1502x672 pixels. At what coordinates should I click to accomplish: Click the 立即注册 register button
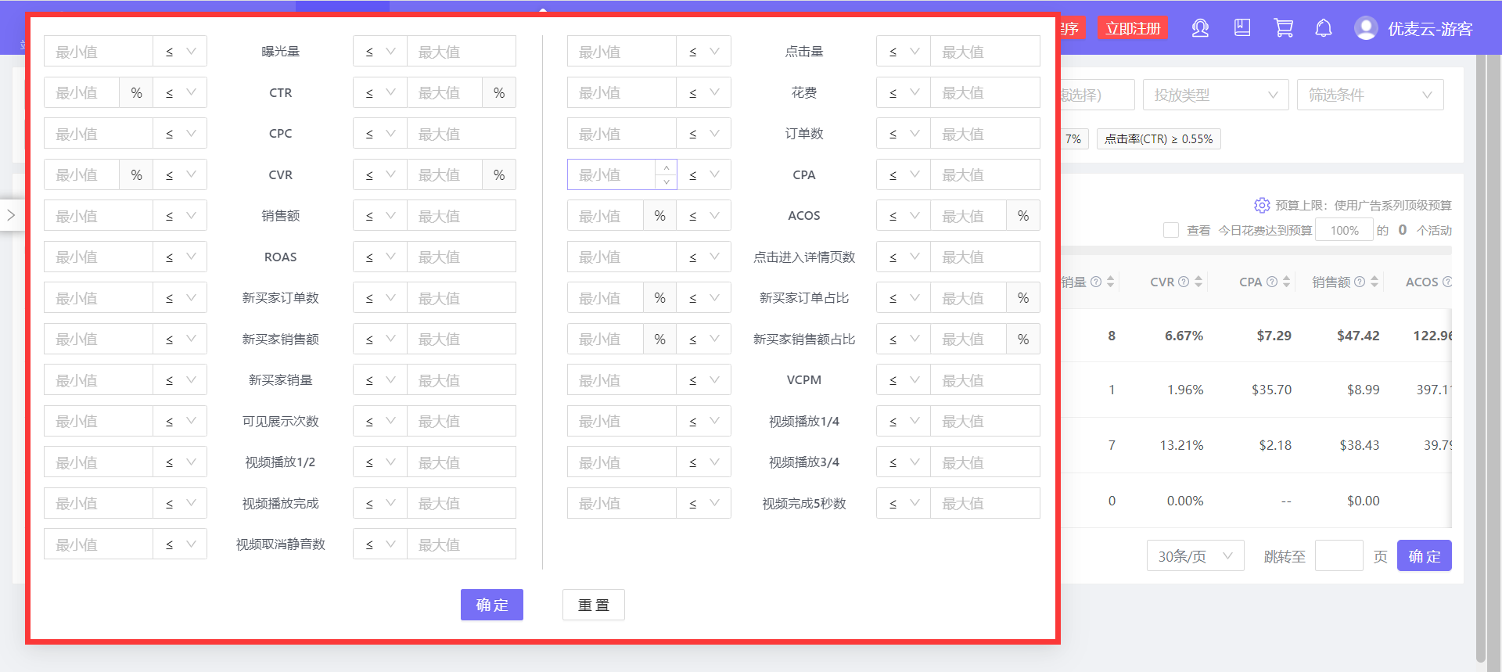coord(1133,29)
